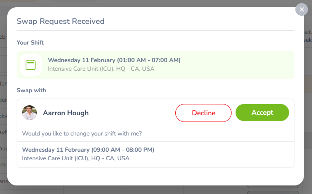This screenshot has height=194, width=312.
Task: Click the partially hidden "eb" label on the left edge
Action: coord(3,38)
